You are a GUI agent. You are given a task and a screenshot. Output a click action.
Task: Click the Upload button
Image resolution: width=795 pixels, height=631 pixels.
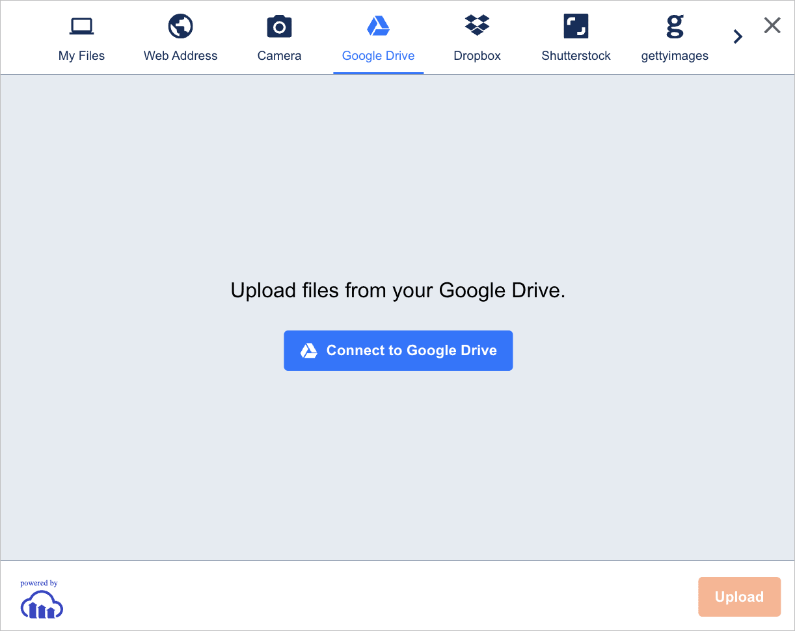click(739, 597)
